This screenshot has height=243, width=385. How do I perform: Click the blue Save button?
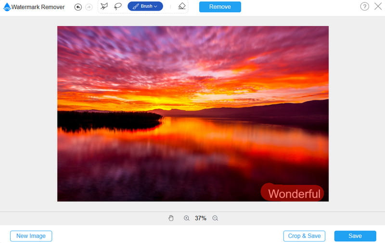(x=355, y=236)
